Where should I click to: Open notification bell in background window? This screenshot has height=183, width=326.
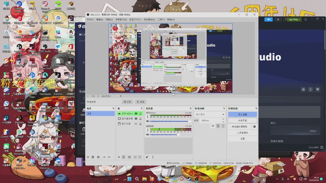(278, 19)
